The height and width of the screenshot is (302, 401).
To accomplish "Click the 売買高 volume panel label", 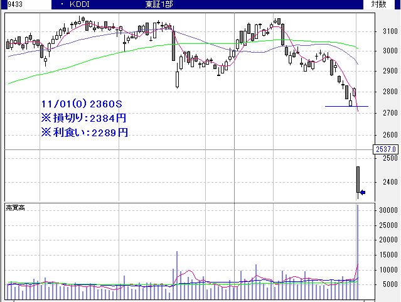I will 14,207.
